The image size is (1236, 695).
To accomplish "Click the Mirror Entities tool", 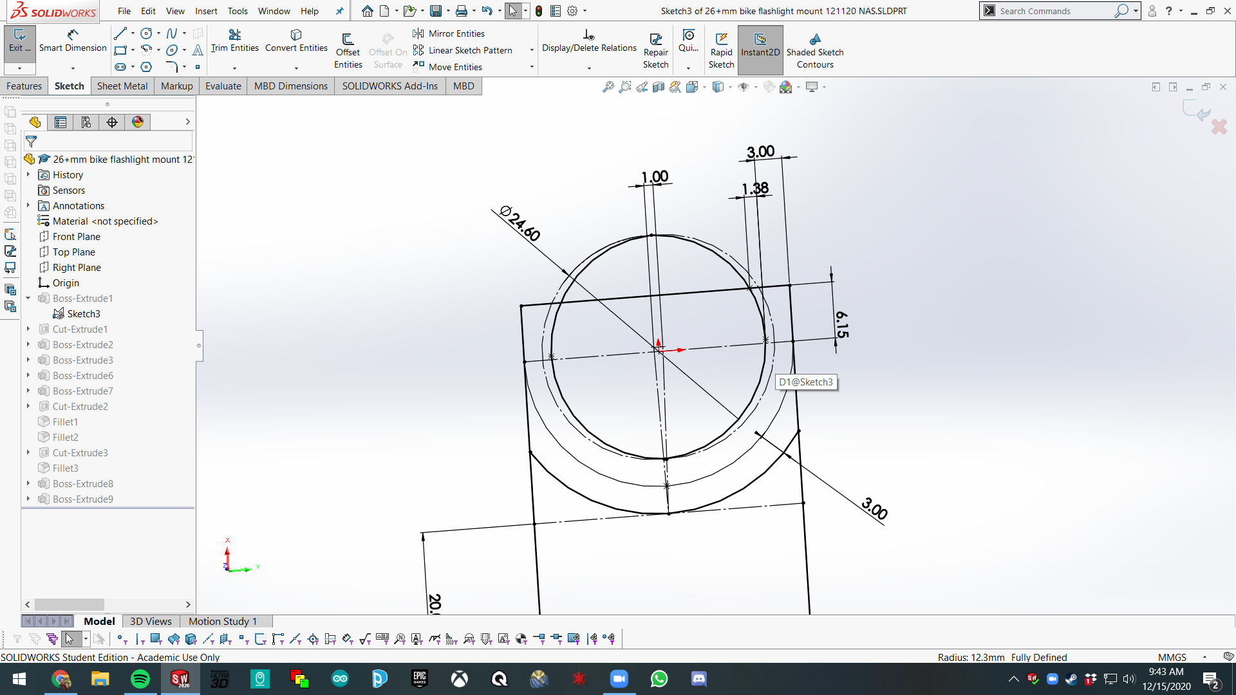I will click(x=449, y=33).
